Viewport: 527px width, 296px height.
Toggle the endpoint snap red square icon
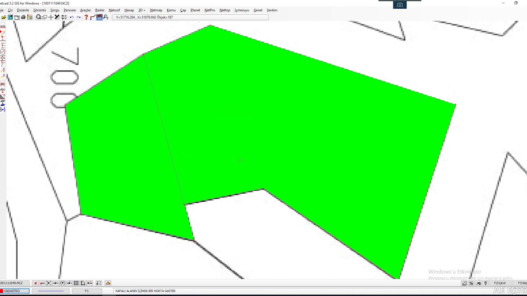pos(35,283)
